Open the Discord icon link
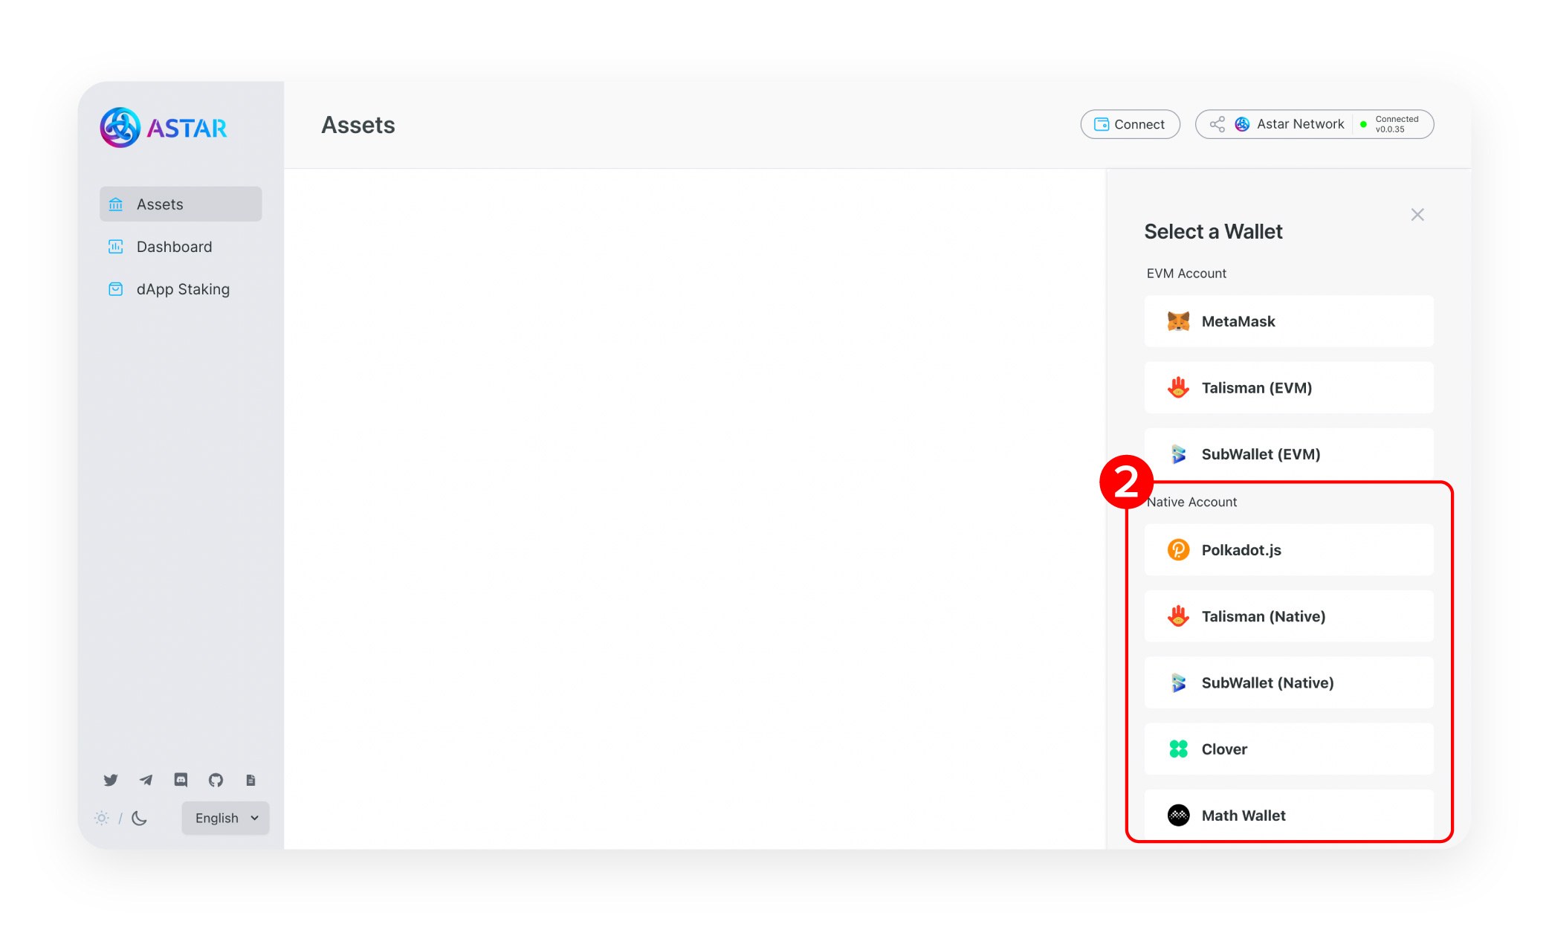The width and height of the screenshot is (1549, 930). [181, 780]
